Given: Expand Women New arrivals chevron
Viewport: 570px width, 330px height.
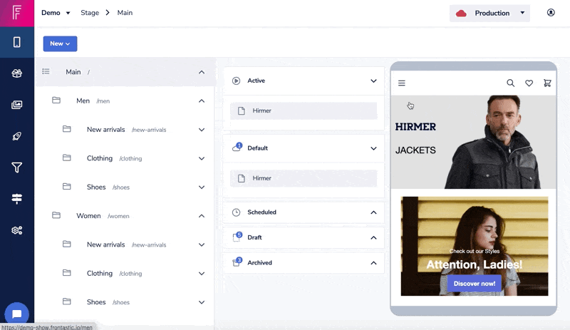Looking at the screenshot, I should coord(202,244).
